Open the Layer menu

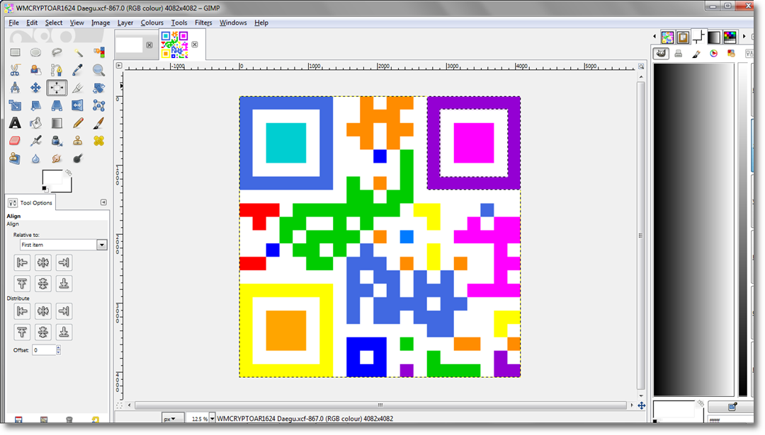tap(125, 23)
